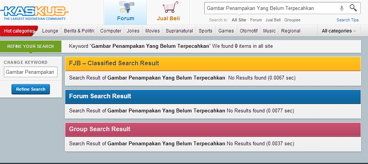Click the Hot categories tab
368x164 pixels.
[x=19, y=31]
